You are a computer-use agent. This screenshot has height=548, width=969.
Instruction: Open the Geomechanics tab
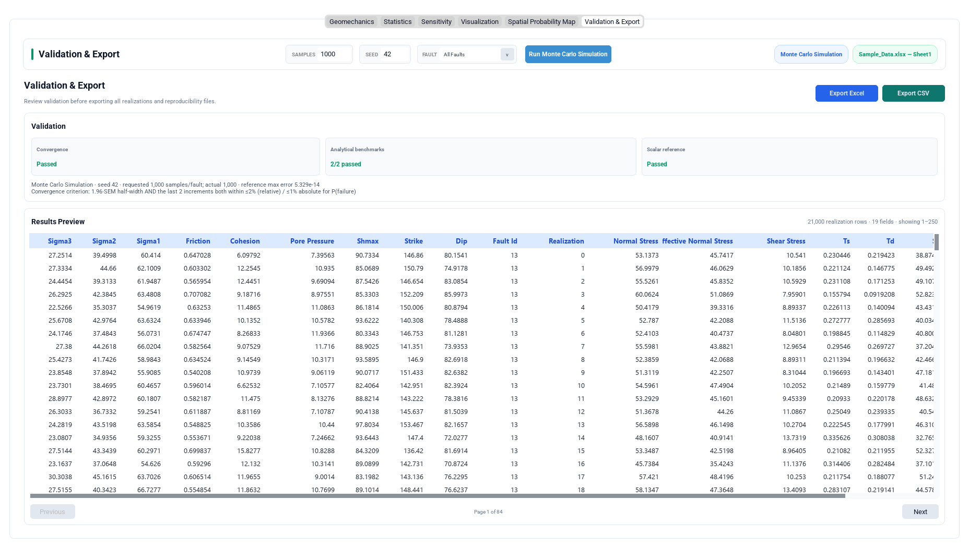[x=351, y=21]
